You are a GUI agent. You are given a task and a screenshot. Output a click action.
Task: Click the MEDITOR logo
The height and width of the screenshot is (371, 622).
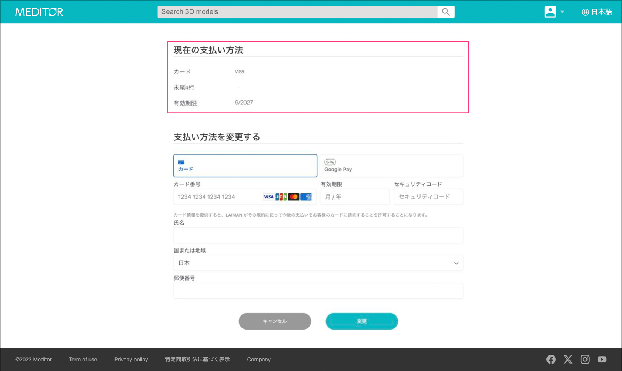coord(39,12)
